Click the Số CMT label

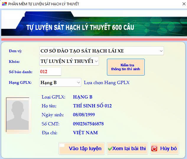tap(51, 124)
